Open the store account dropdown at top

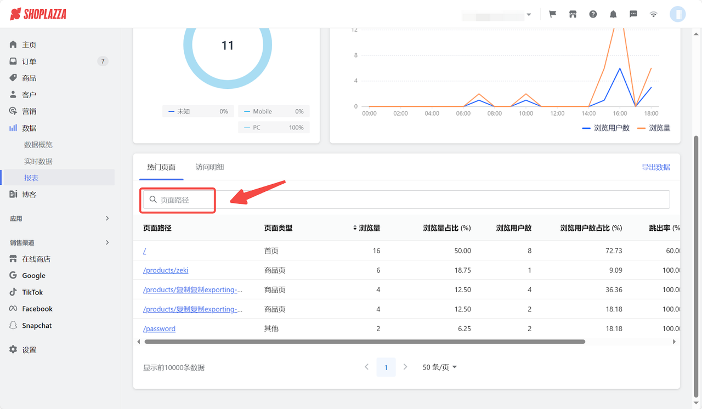(497, 14)
